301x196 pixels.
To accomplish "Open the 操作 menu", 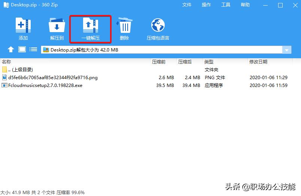I will point(206,4).
